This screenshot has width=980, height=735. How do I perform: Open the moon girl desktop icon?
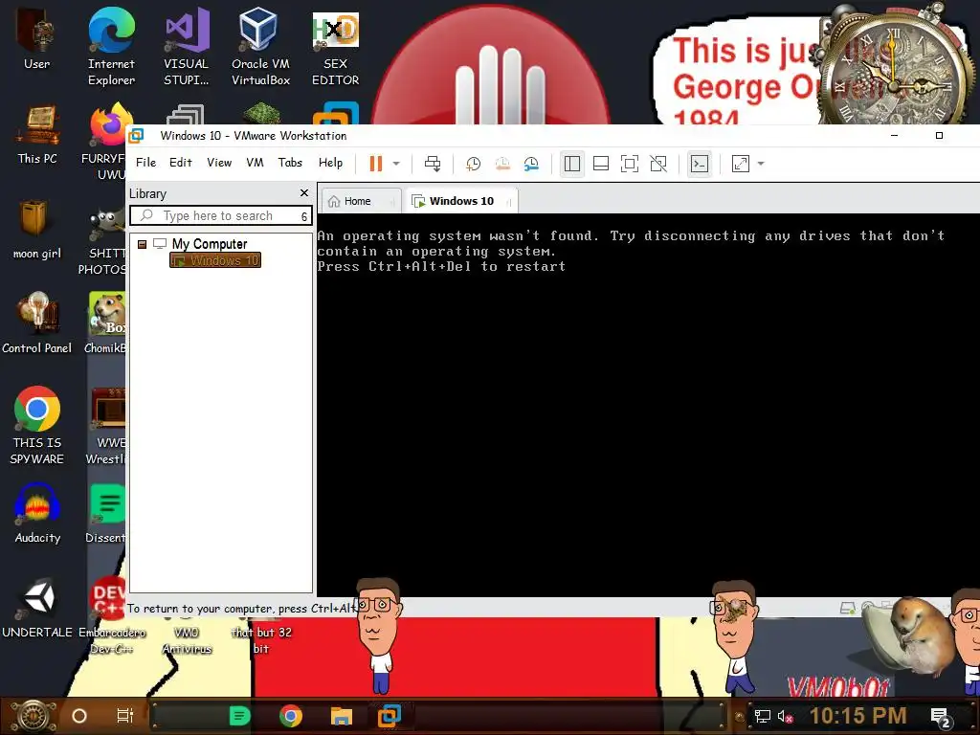(37, 230)
